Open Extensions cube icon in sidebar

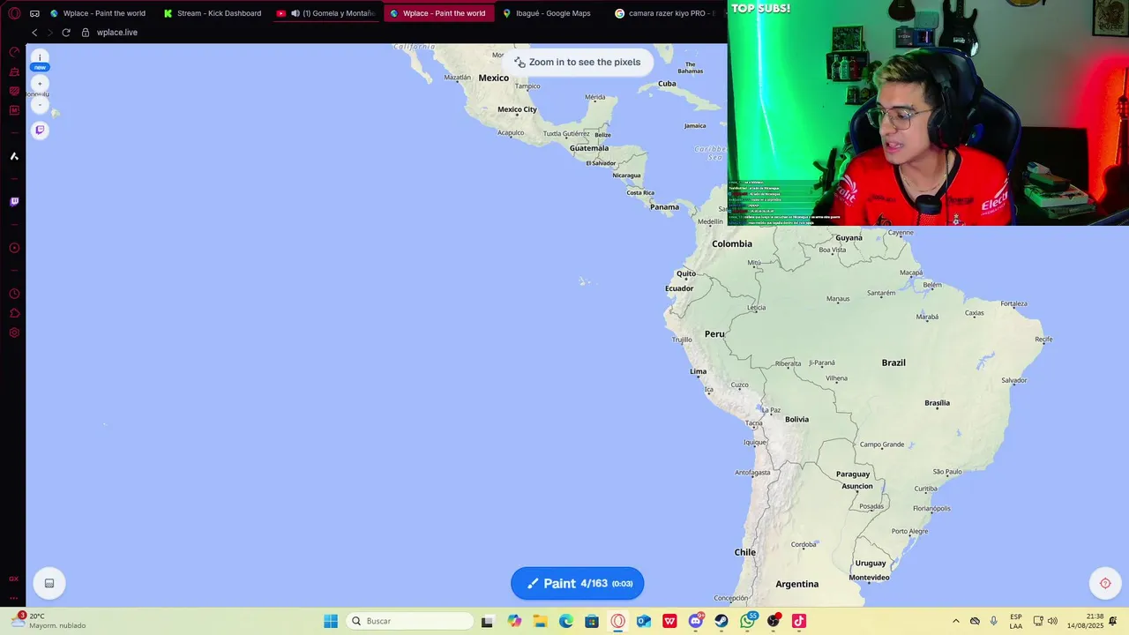(x=14, y=313)
